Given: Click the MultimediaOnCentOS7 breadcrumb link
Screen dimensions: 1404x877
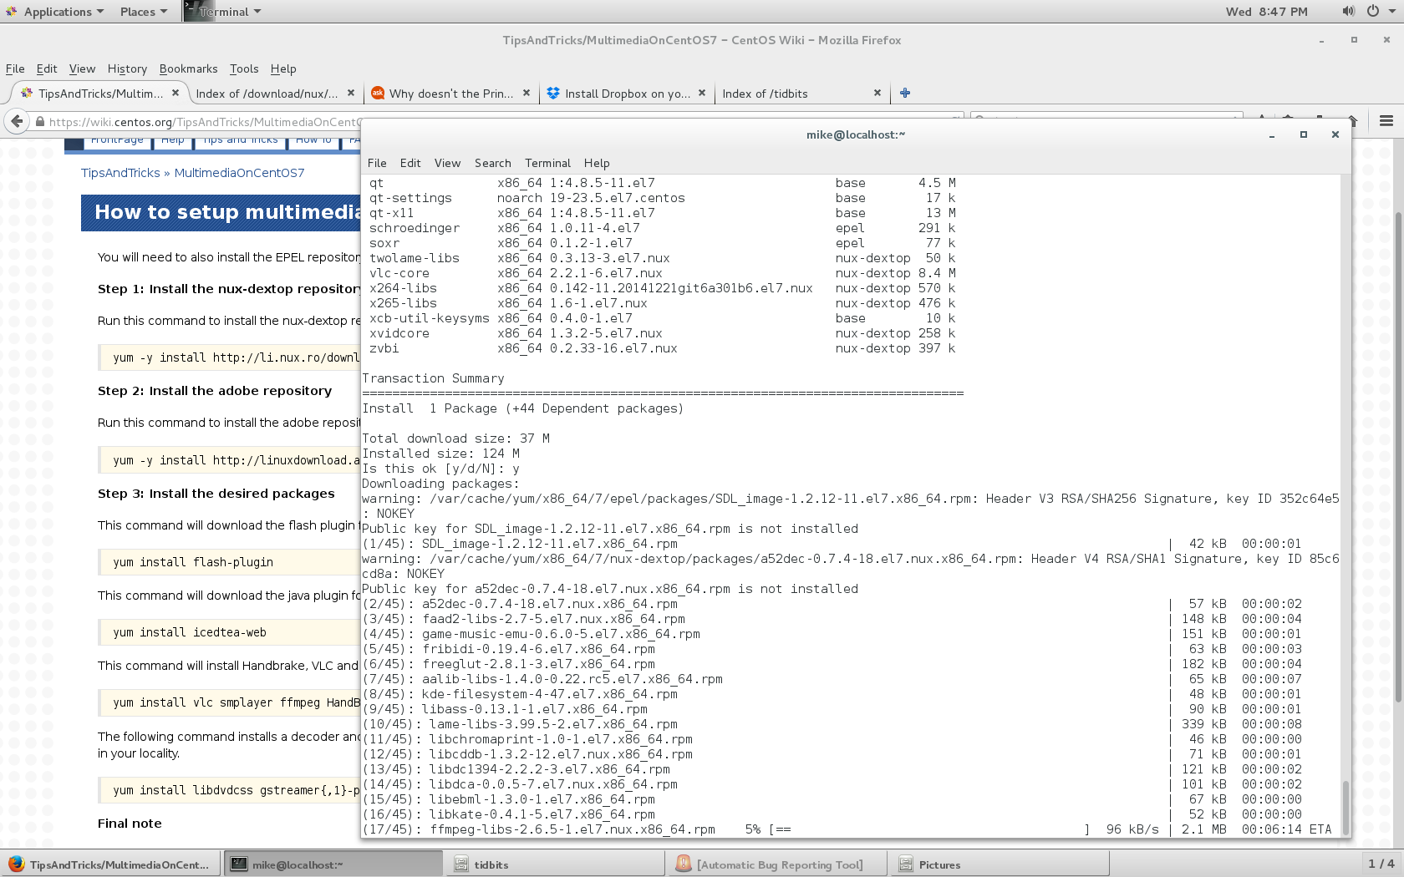Looking at the screenshot, I should 240,173.
